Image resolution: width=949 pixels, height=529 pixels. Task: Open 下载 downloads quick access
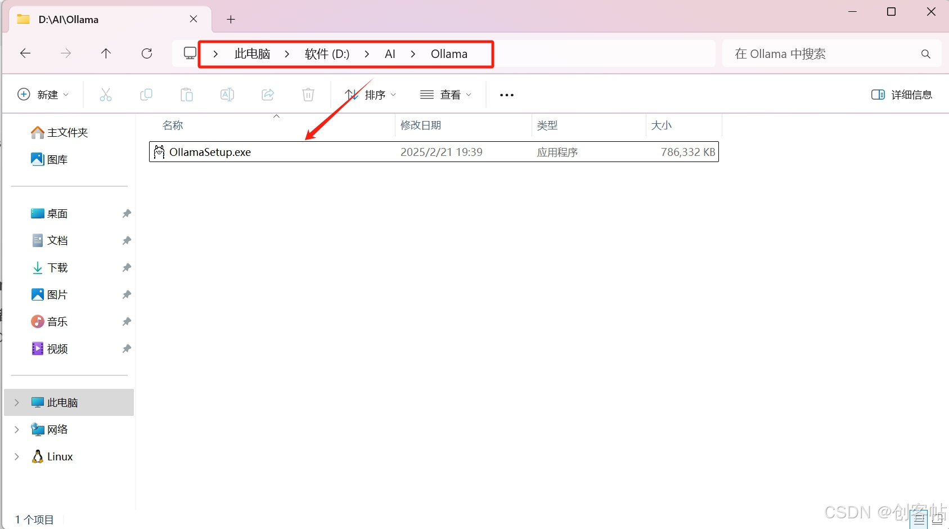tap(49, 267)
